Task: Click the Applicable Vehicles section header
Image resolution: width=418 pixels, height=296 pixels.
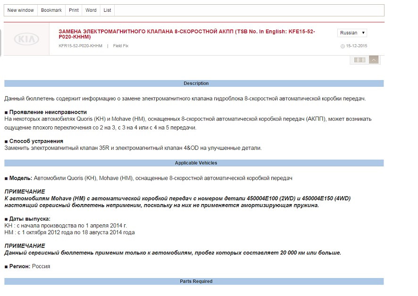Action: pos(194,163)
